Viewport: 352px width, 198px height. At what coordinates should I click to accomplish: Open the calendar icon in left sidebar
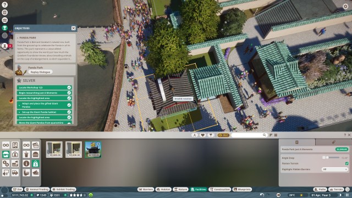coord(4,20)
